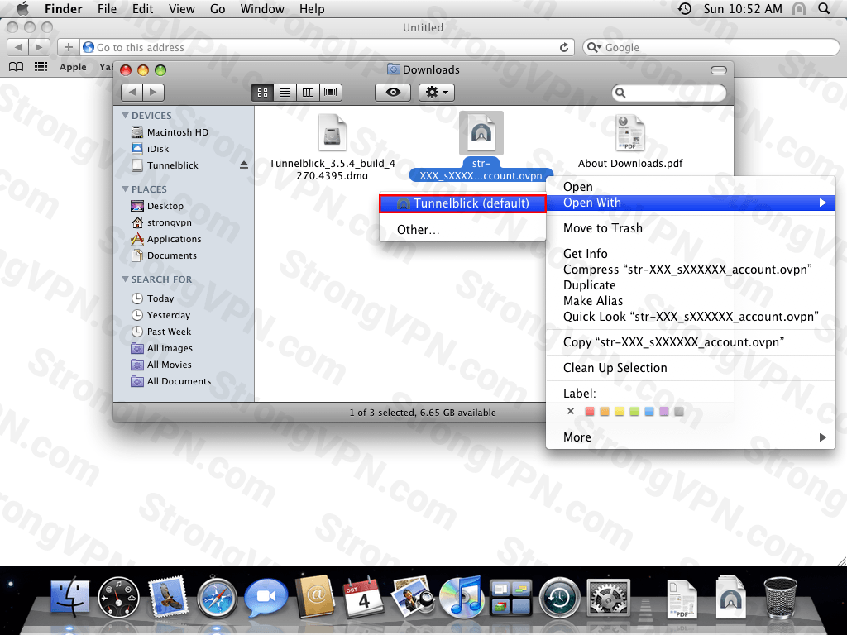Collapse the PLACES sidebar section

126,189
